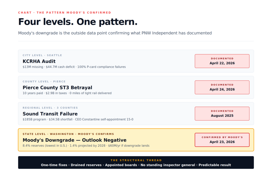Open the KCRHA Audit card title
272x172 pixels.
[39, 61]
